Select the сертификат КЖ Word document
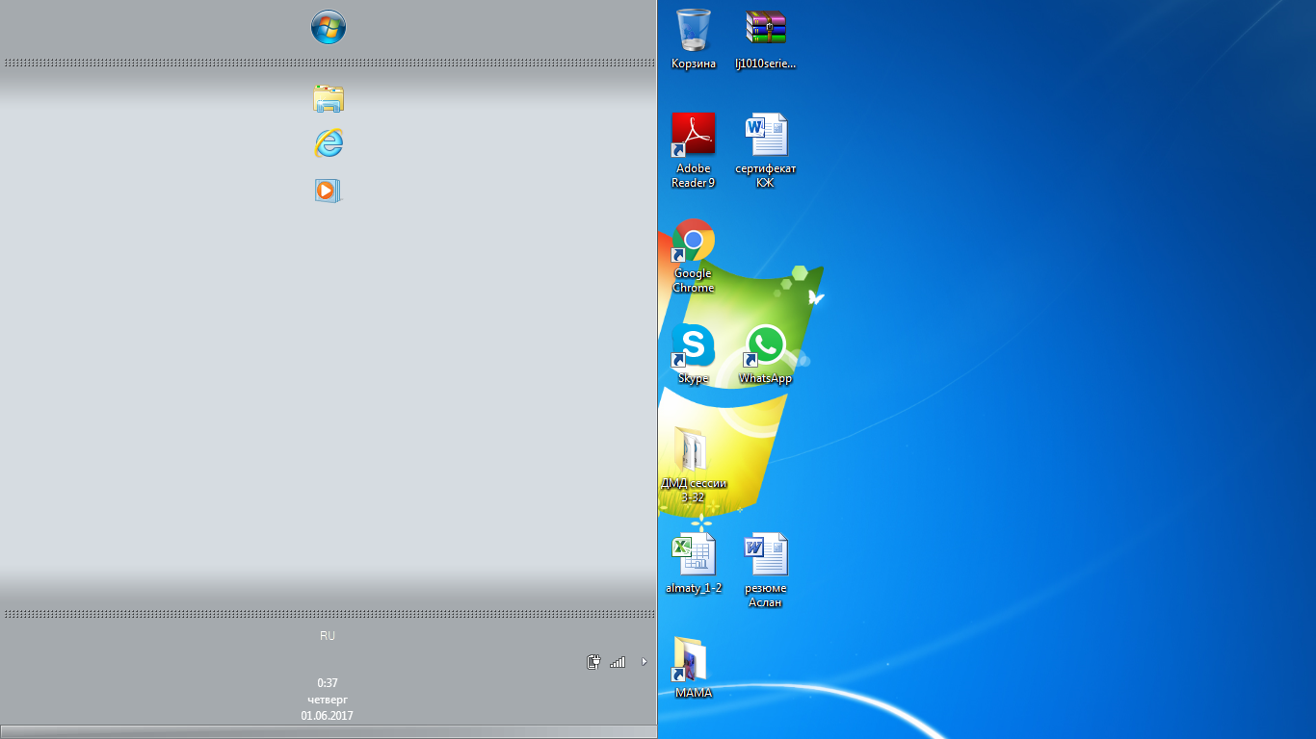This screenshot has height=739, width=1316. pos(766,150)
